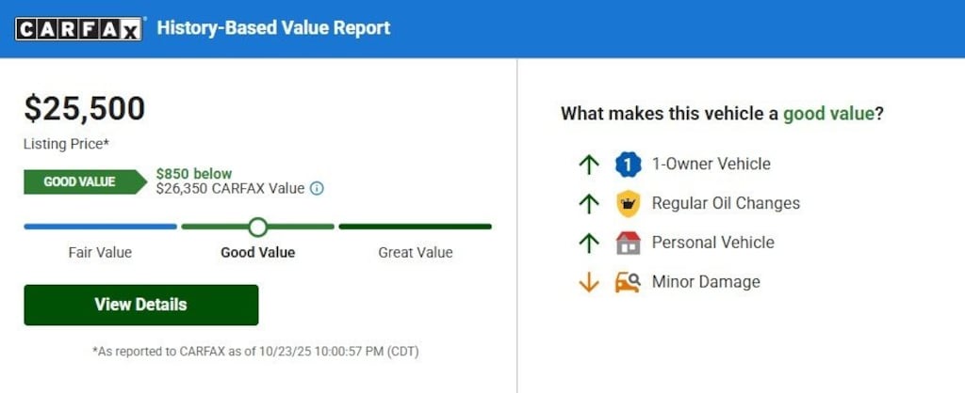Viewport: 965px width, 393px height.
Task: Click the value slider circle marker
Action: 257,227
